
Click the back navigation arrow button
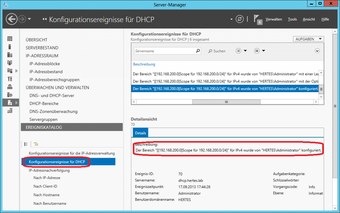tap(12, 19)
